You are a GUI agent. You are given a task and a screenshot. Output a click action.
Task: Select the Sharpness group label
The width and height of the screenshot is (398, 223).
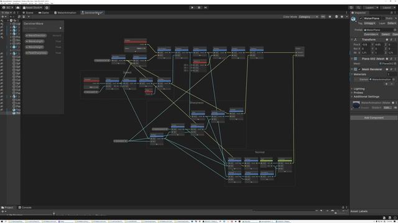pos(197,103)
